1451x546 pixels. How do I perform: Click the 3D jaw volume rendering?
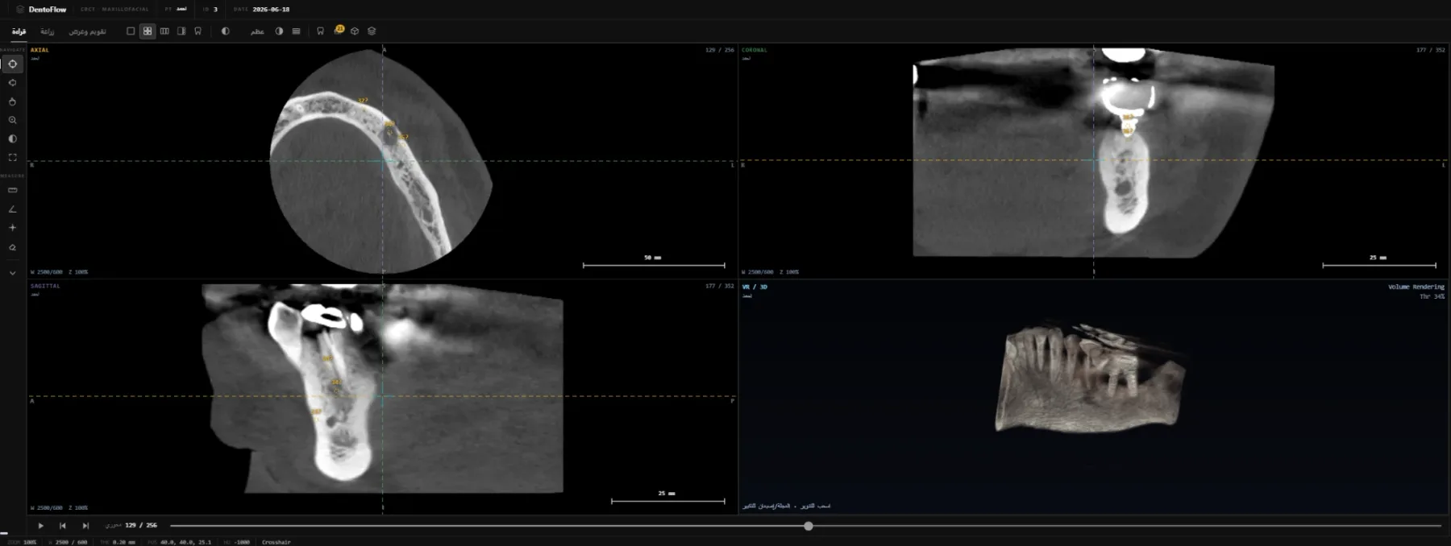(x=1090, y=378)
